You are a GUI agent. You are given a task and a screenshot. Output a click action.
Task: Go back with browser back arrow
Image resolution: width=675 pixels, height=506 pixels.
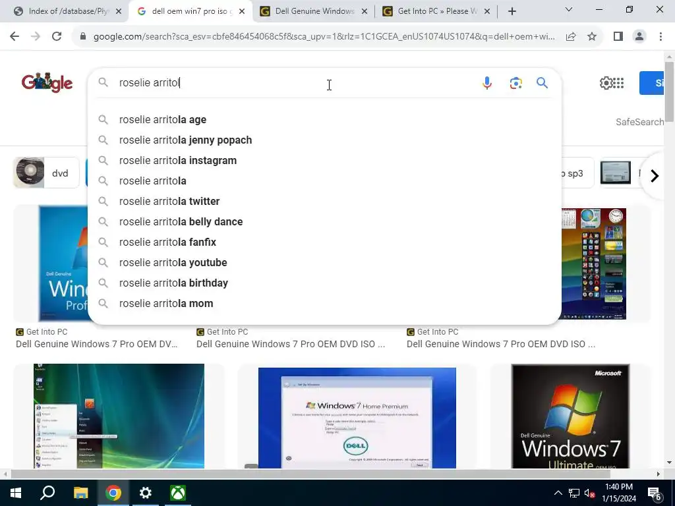pyautogui.click(x=15, y=37)
